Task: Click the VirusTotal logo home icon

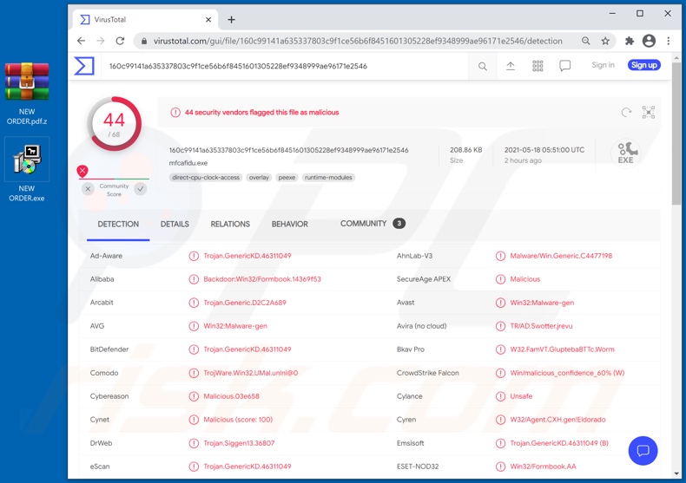Action: point(84,66)
